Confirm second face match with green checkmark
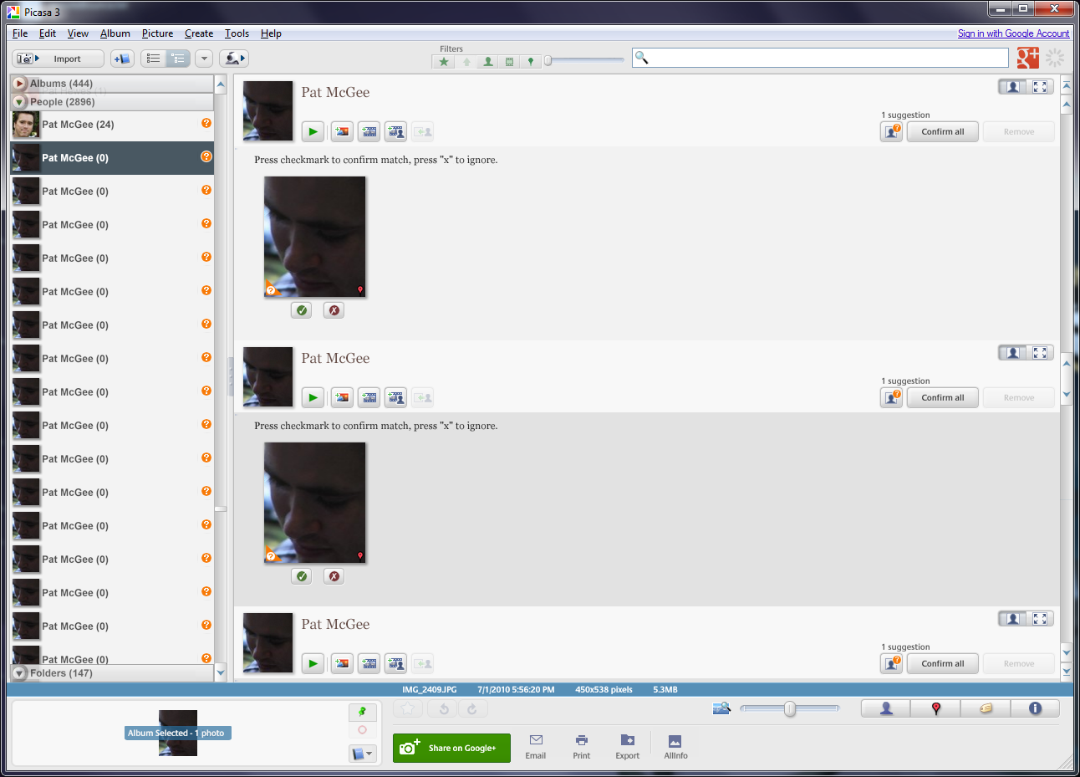Screen dimensions: 1080x777 point(302,576)
